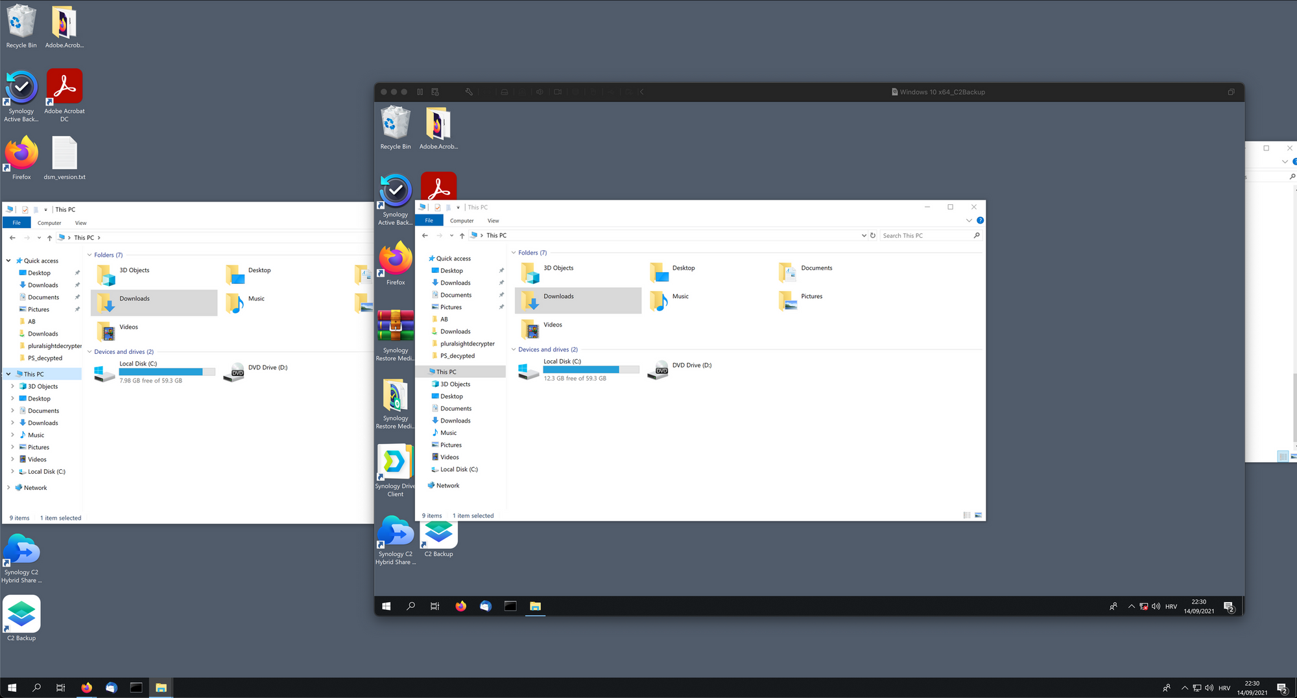Open Task View in the outer taskbar

point(60,688)
